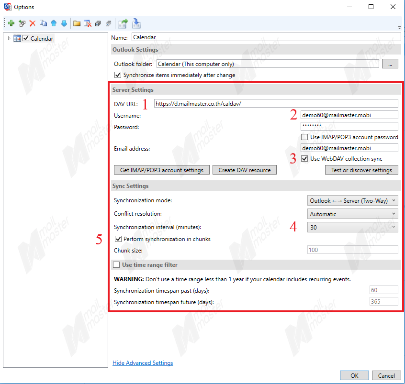
Task: Clear profile cache icon
Action: [x=88, y=23]
